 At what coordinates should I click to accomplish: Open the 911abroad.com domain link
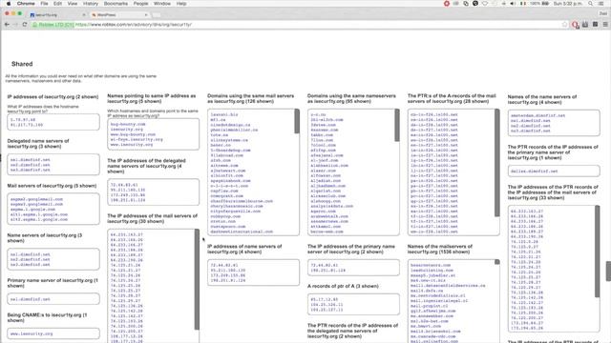(227, 155)
